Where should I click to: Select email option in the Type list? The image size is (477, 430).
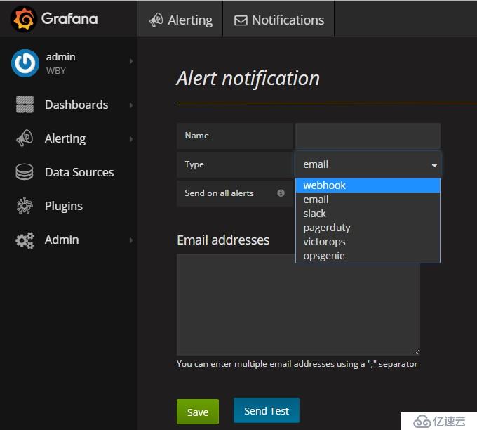(368, 200)
